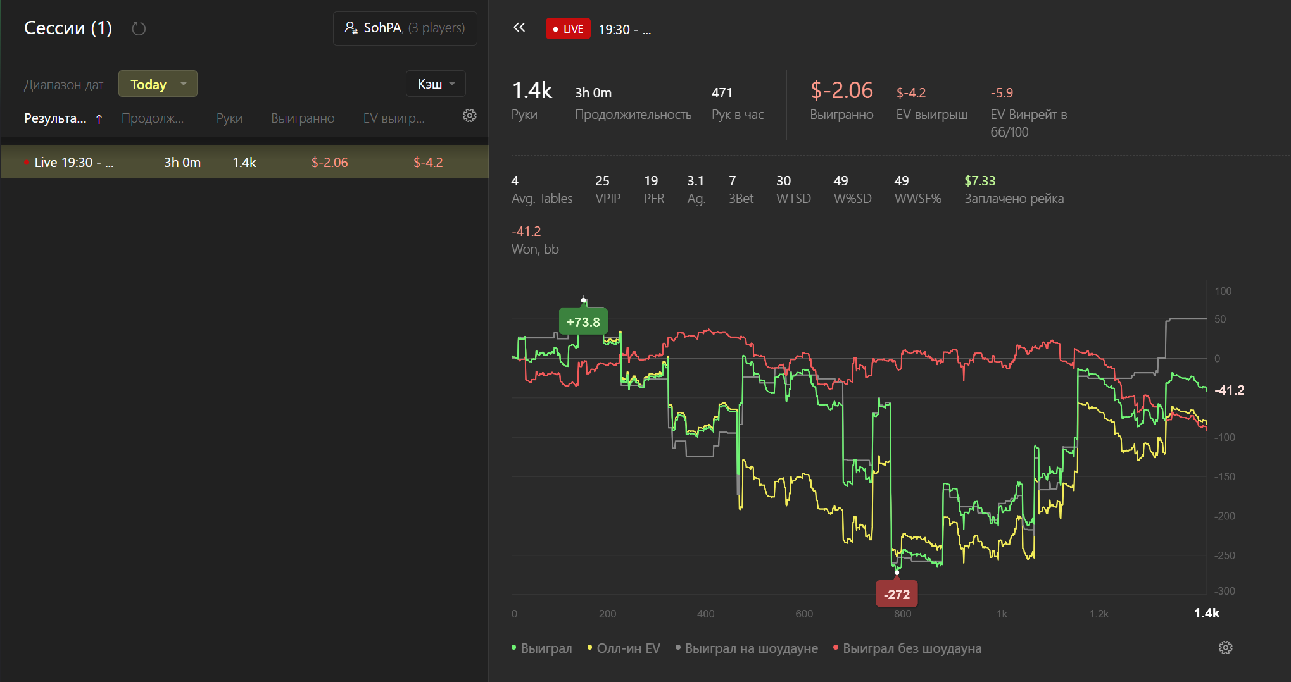
Task: Click the 25 VPIP stat
Action: point(607,189)
